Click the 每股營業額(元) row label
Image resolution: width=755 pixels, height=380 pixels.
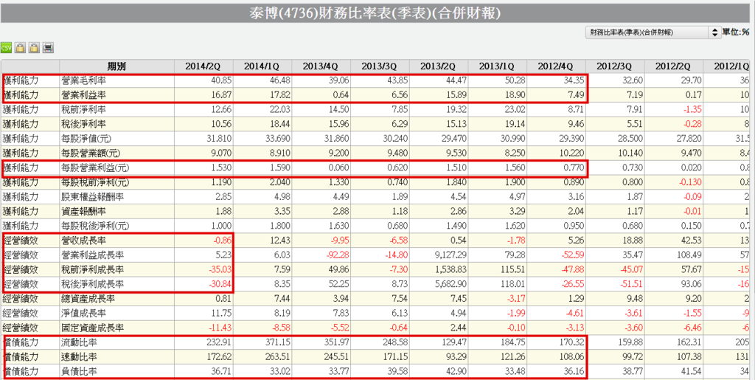[x=91, y=153]
